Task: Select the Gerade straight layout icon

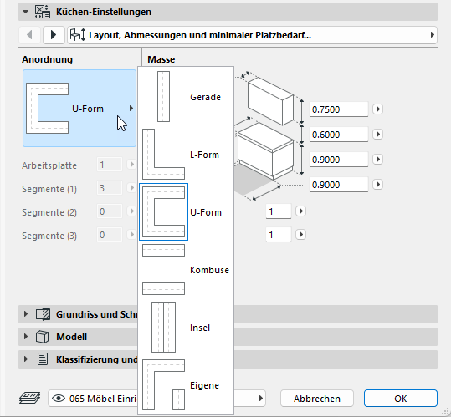Action: [x=163, y=96]
